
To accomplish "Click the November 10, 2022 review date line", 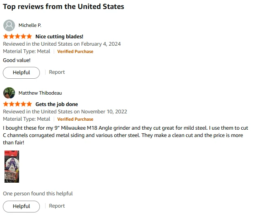I will [x=65, y=112].
